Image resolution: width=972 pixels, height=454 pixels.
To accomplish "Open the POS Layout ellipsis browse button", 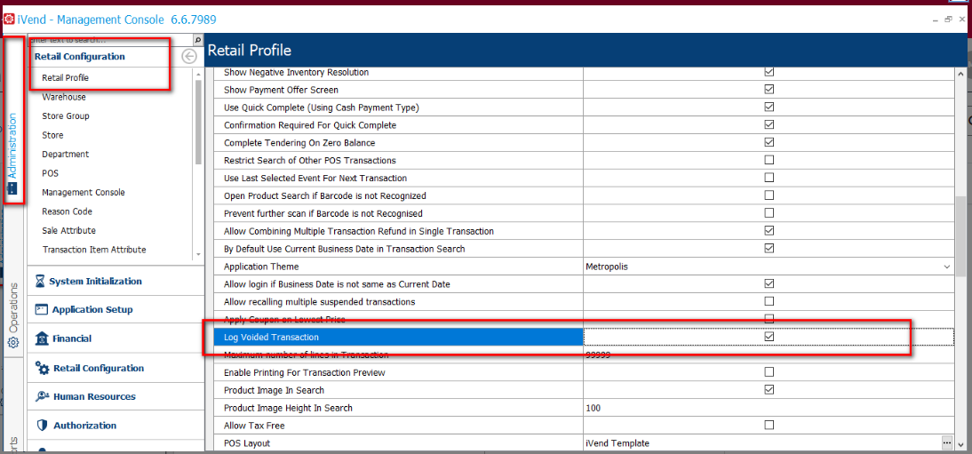I will tap(946, 442).
